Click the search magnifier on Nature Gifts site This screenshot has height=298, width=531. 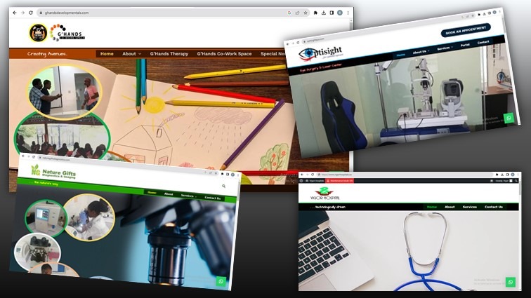tap(223, 186)
